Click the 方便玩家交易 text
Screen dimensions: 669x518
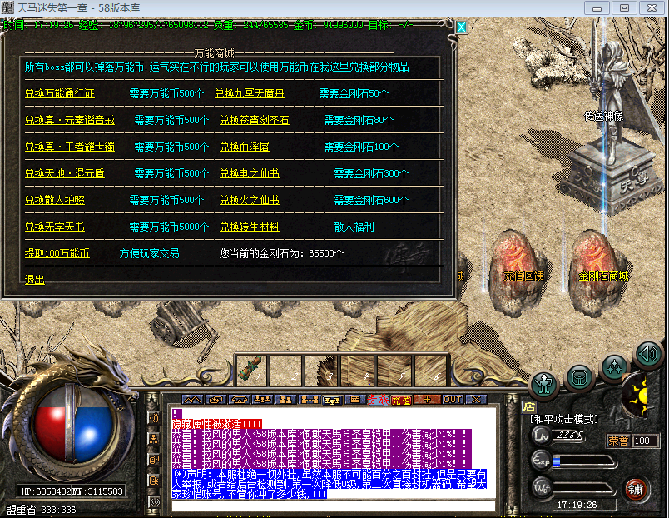[x=149, y=253]
